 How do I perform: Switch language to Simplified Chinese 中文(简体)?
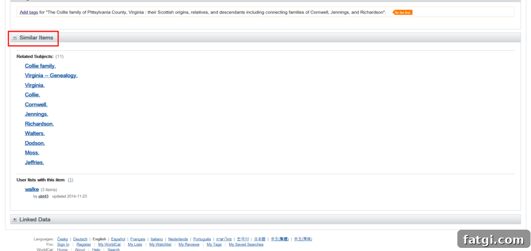(x=303, y=239)
